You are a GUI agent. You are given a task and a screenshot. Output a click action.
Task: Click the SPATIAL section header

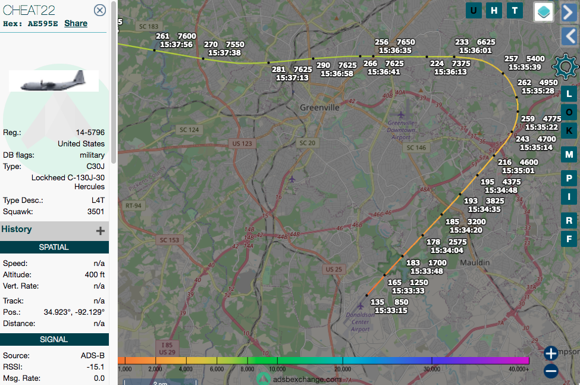[x=54, y=247]
